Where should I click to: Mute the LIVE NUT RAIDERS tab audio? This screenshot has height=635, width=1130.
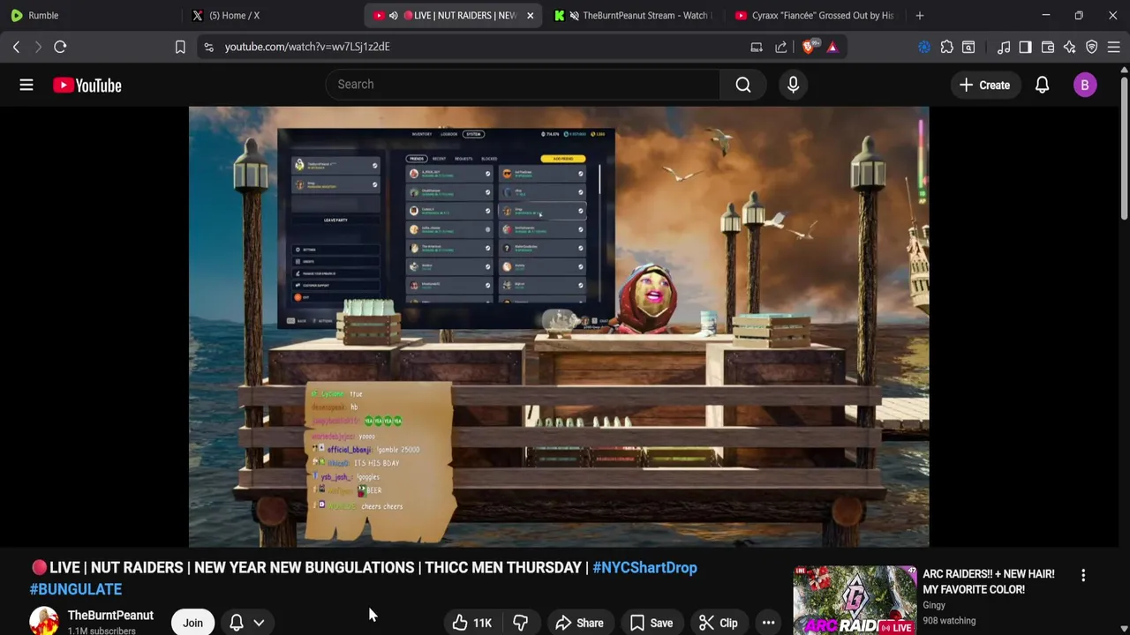pyautogui.click(x=393, y=15)
